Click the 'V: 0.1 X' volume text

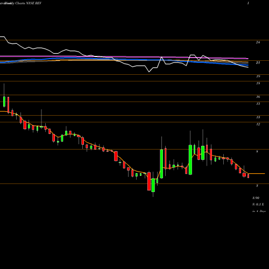pos(258,204)
